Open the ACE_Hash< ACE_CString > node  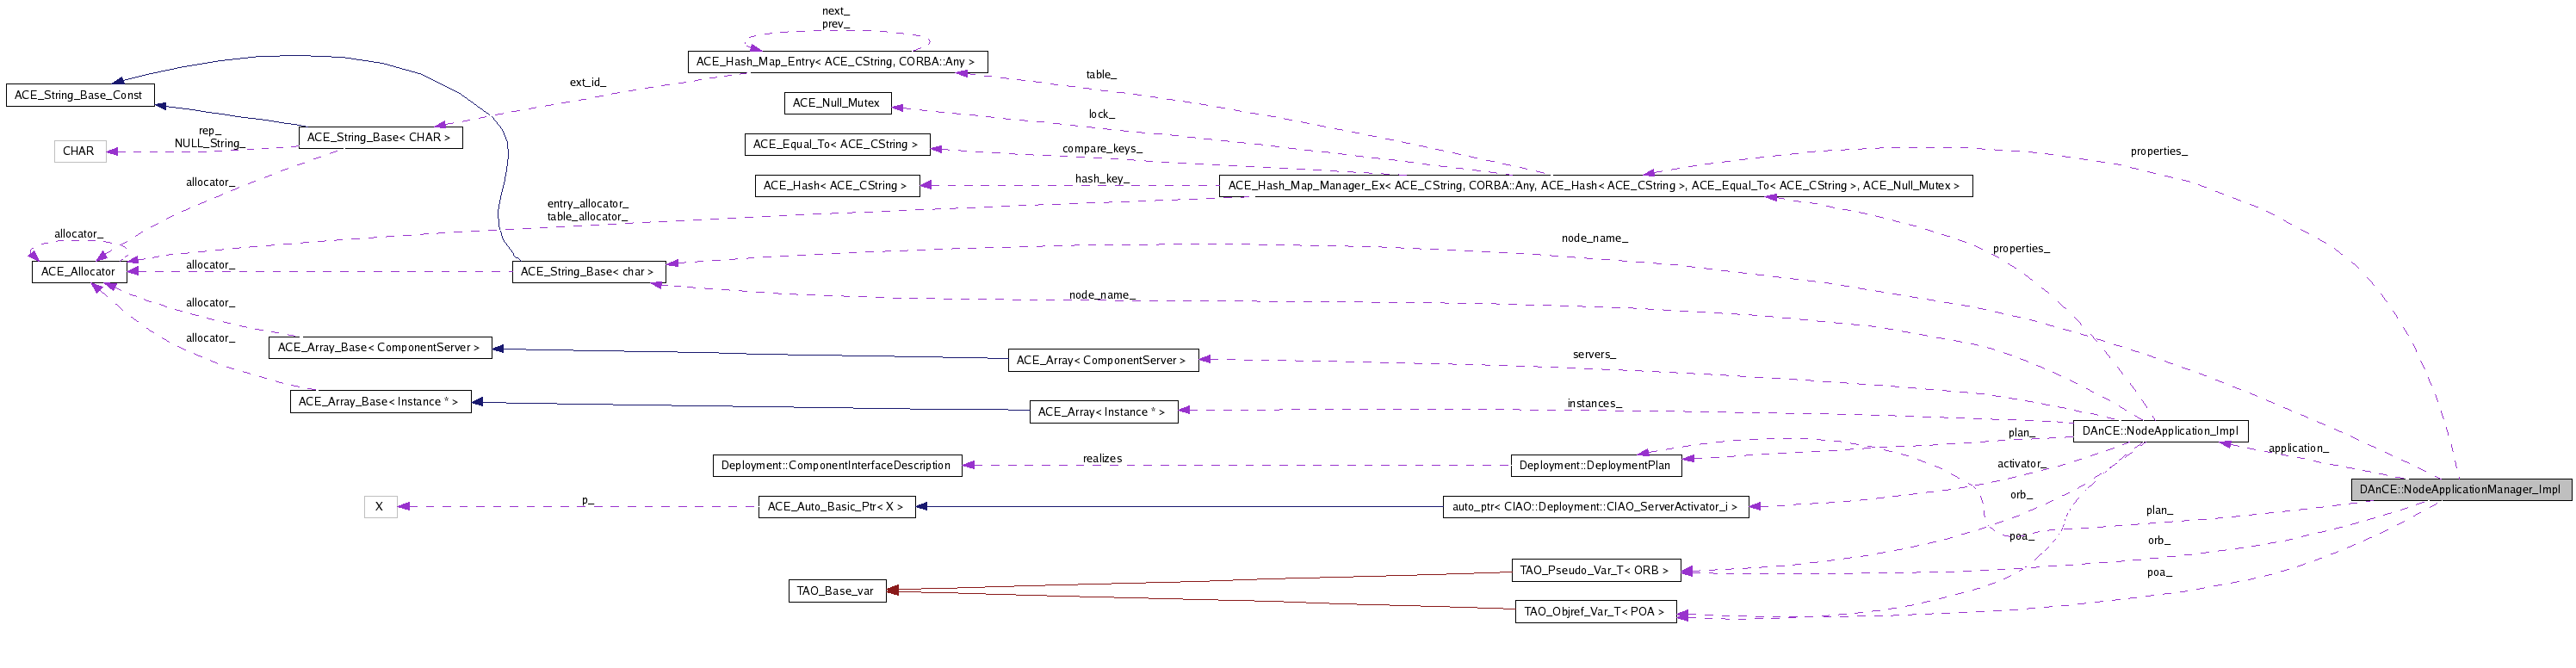click(x=836, y=185)
